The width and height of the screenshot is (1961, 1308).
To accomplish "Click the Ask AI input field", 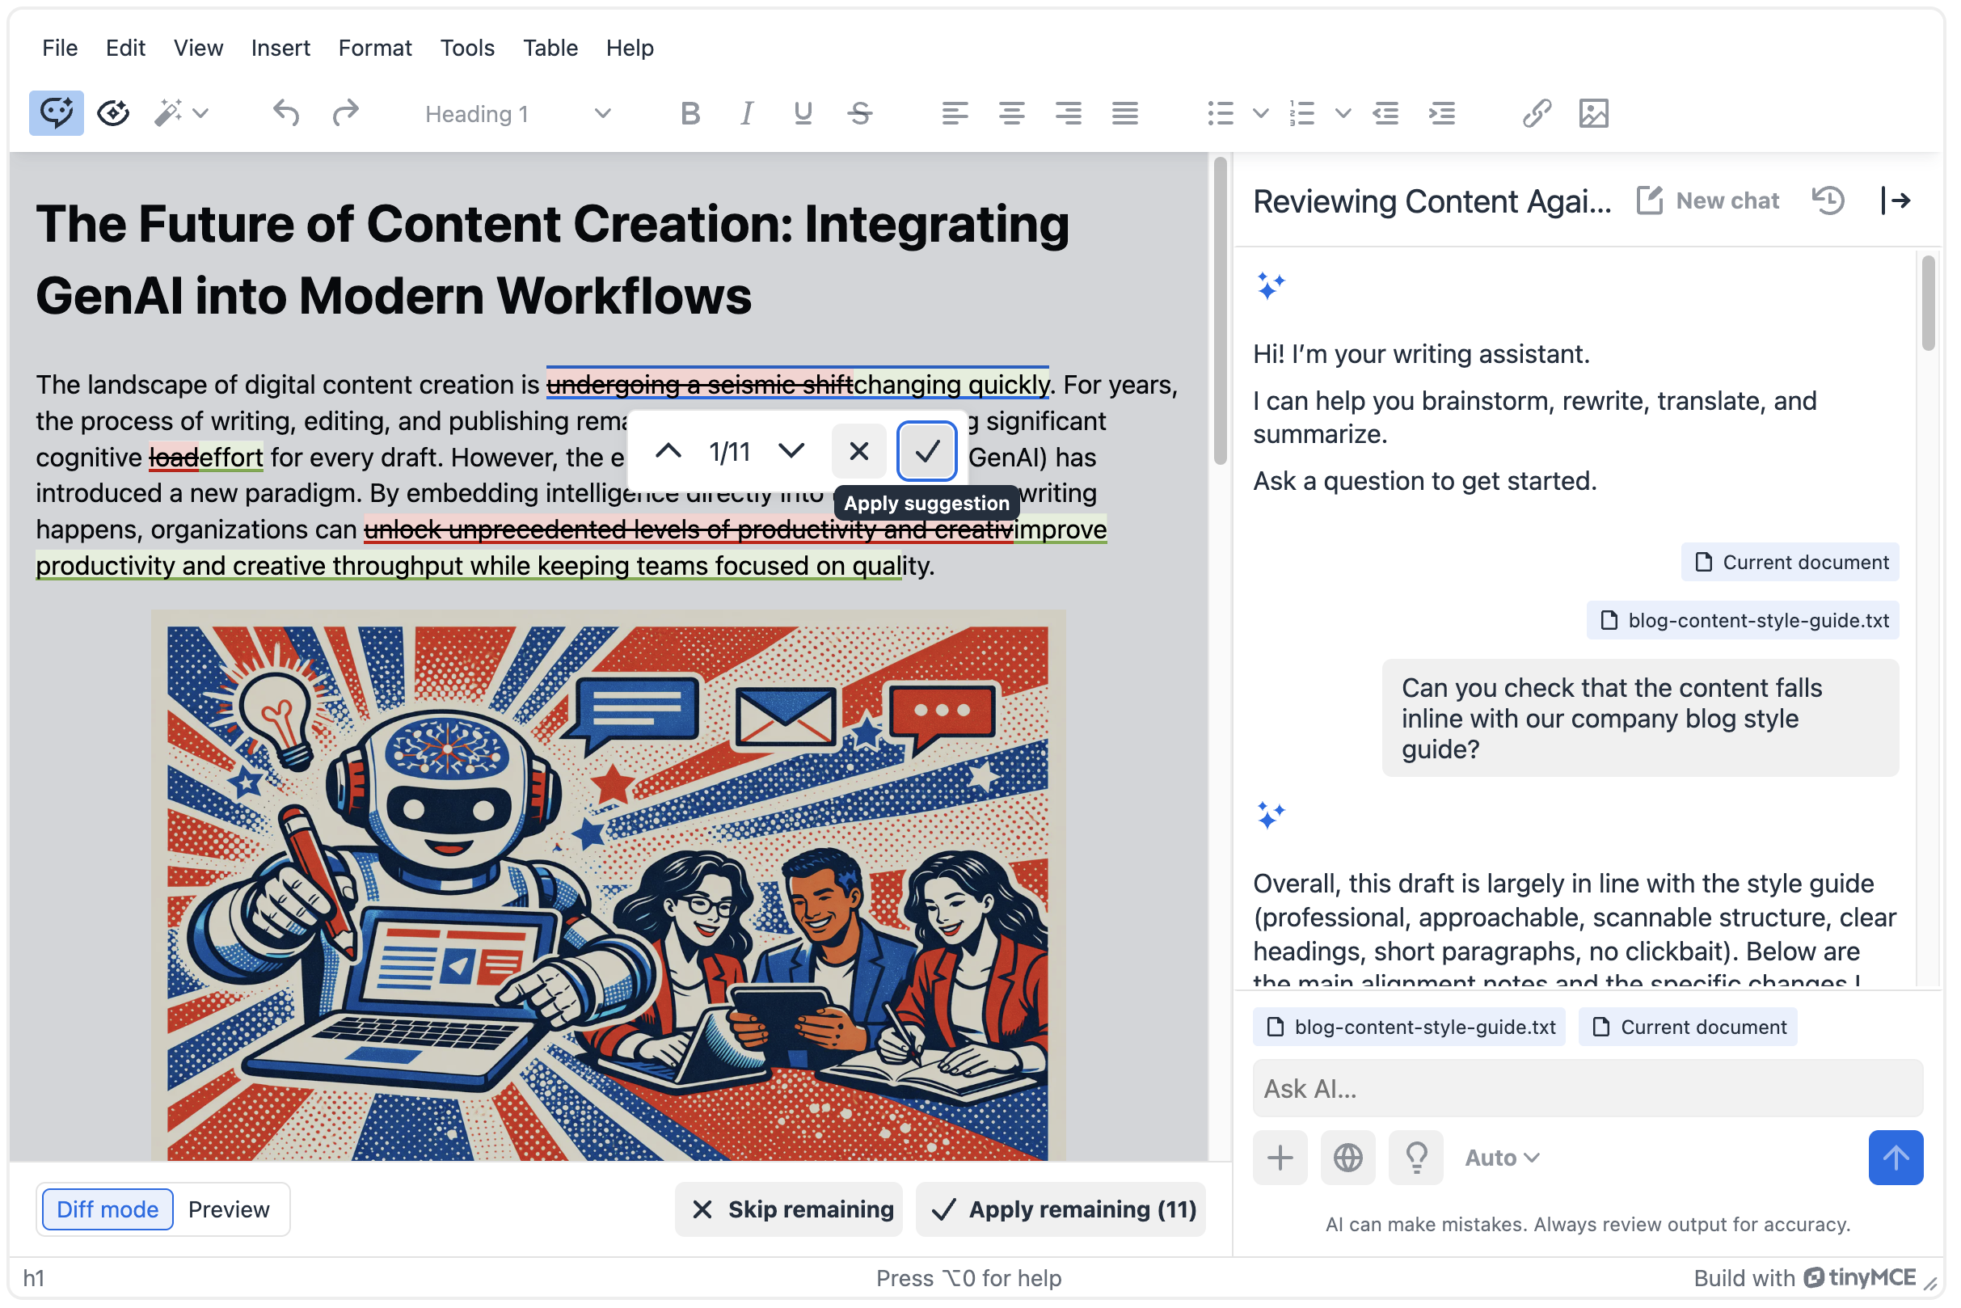I will coord(1587,1089).
